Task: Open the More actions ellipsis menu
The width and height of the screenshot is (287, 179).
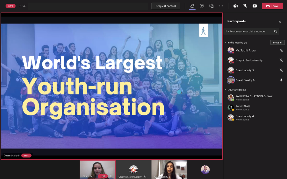Action: [x=221, y=6]
